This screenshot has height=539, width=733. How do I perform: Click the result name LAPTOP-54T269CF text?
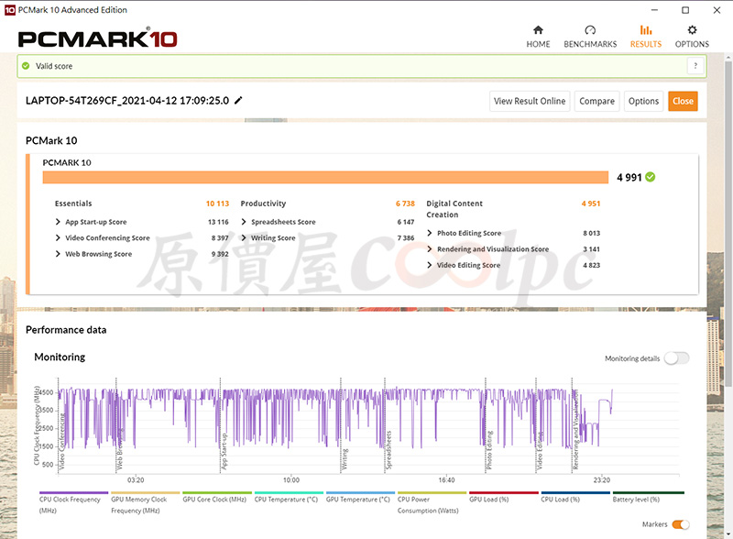[x=127, y=101]
